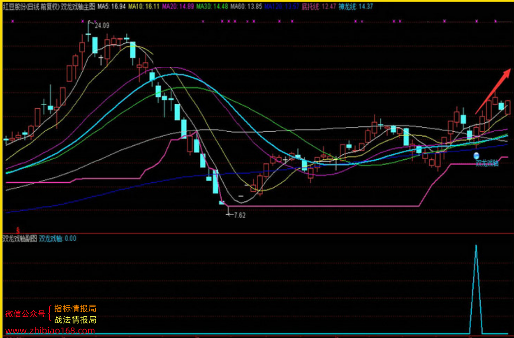Click the cyan signal spike in the sub-chart
This screenshot has height=338, width=514.
coord(476,289)
